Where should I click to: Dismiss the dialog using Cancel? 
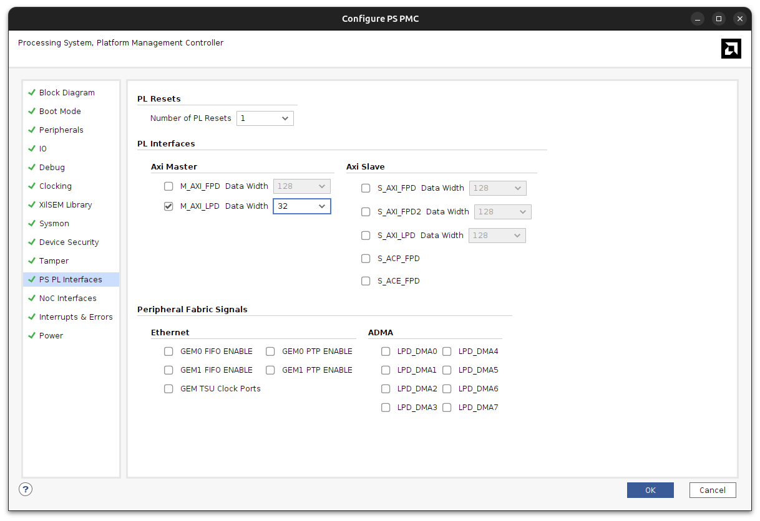click(713, 490)
